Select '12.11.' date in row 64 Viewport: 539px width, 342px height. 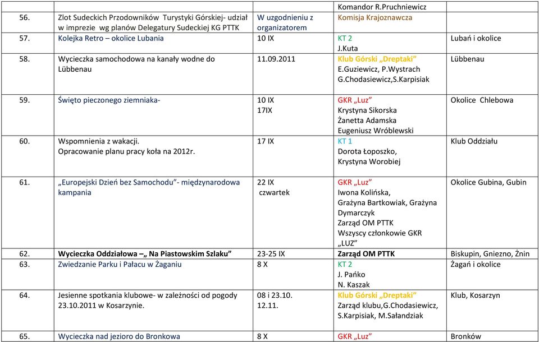click(x=268, y=306)
